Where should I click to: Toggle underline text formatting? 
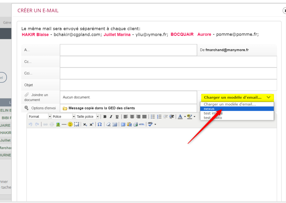coord(117,117)
